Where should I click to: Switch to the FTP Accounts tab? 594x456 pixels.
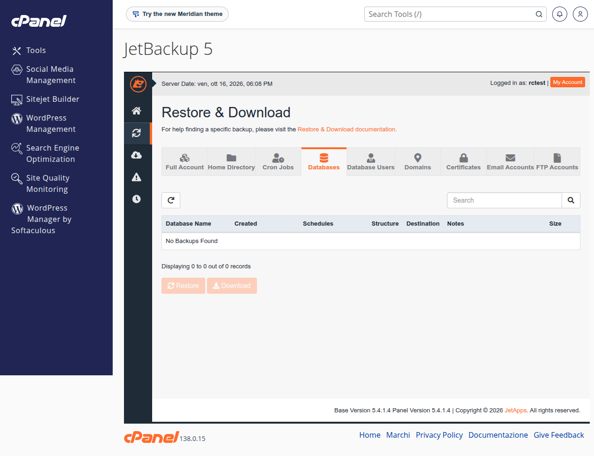coord(557,162)
